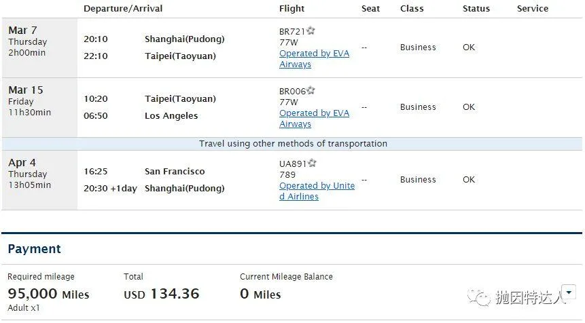Select the Service column header
This screenshot has width=585, height=323.
(x=533, y=9)
